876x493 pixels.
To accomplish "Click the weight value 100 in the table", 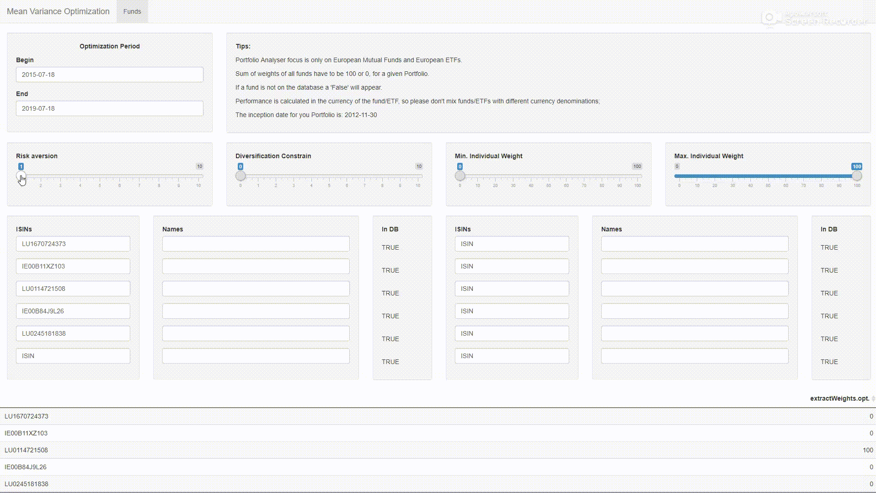I will (x=868, y=450).
